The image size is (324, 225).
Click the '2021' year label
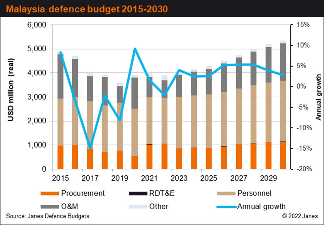pos(150,178)
